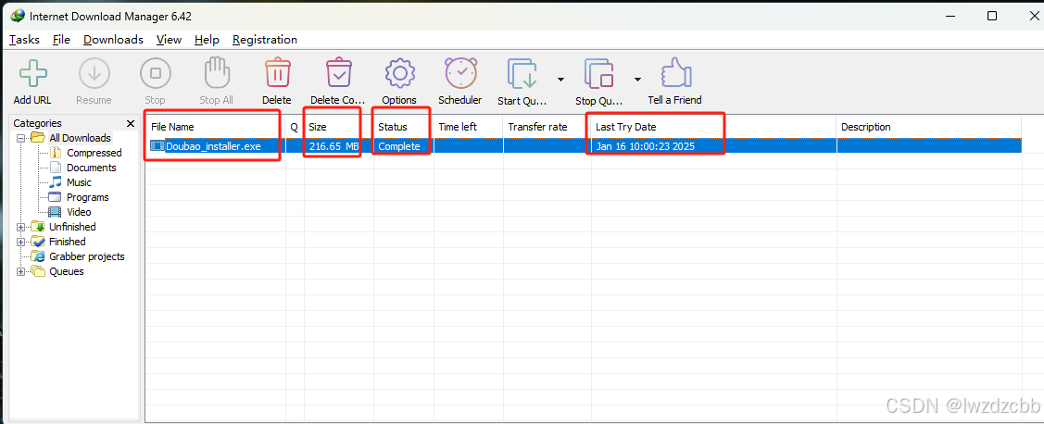Open Options gear icon
The height and width of the screenshot is (424, 1044).
coord(399,73)
